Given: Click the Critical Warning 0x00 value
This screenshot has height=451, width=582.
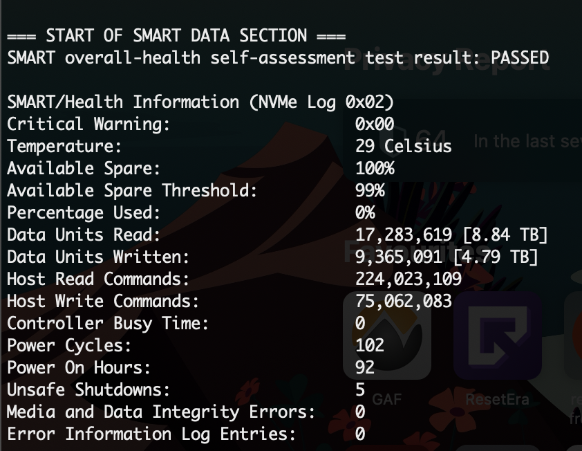Looking at the screenshot, I should pos(375,124).
